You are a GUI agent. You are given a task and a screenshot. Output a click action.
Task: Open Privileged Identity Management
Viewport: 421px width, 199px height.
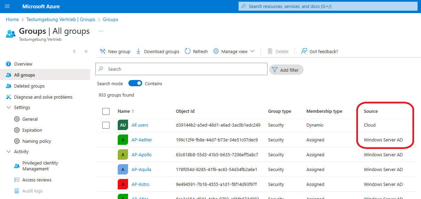point(39,166)
